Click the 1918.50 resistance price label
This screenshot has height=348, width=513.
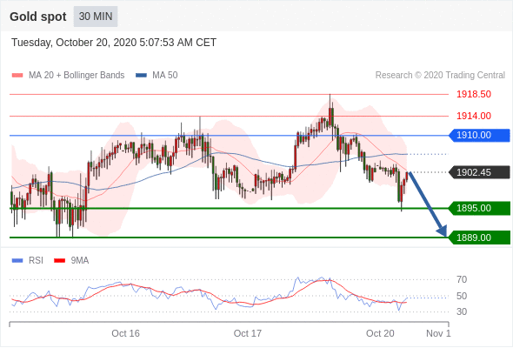(474, 94)
